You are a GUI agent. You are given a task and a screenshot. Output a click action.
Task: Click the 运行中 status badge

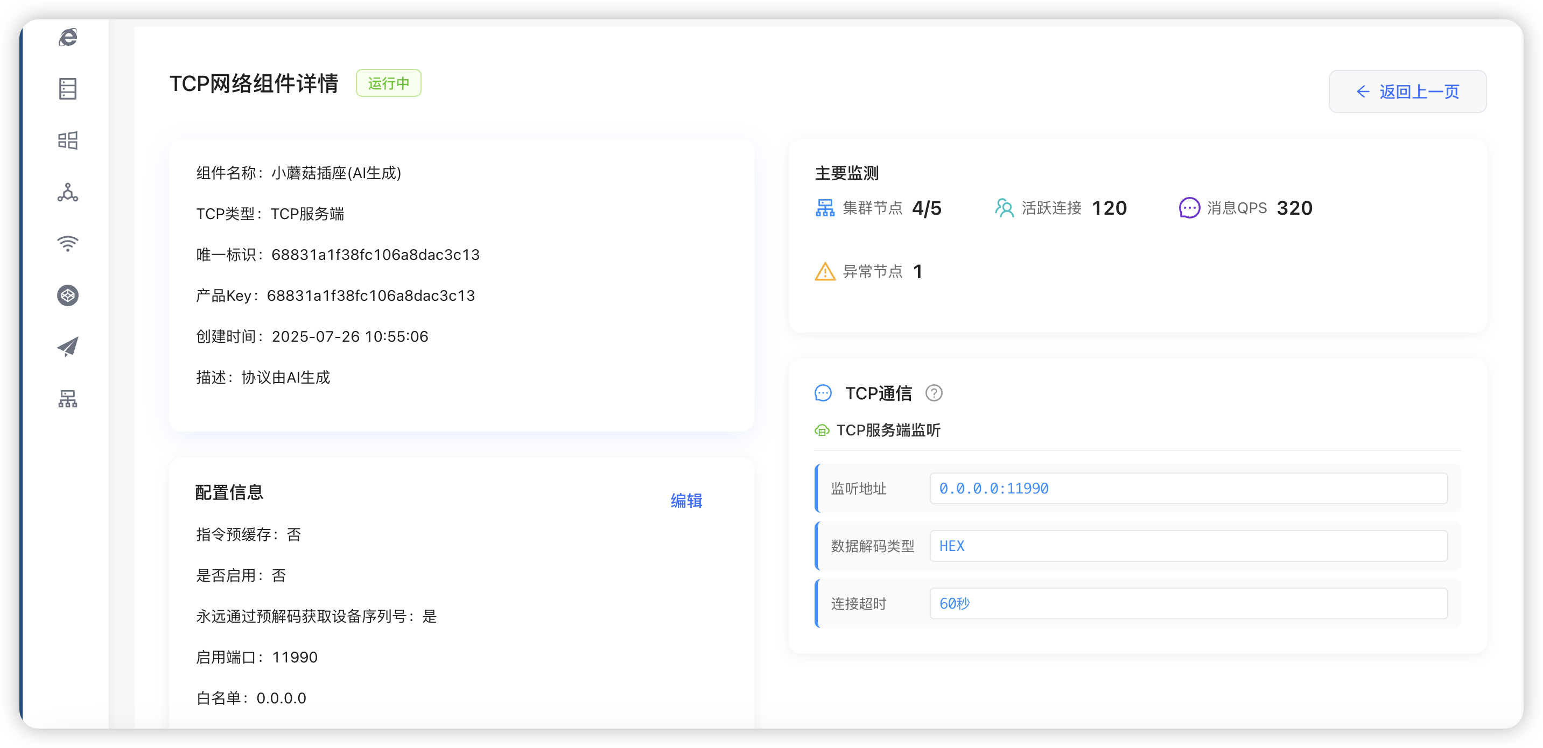(x=388, y=83)
